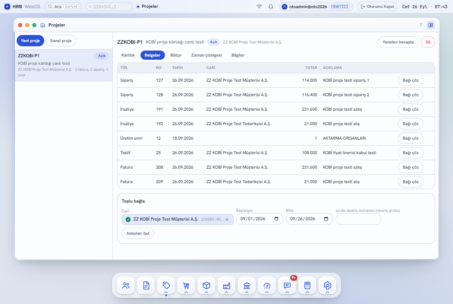Open the Başlangıç date calendar picker

pos(276,219)
